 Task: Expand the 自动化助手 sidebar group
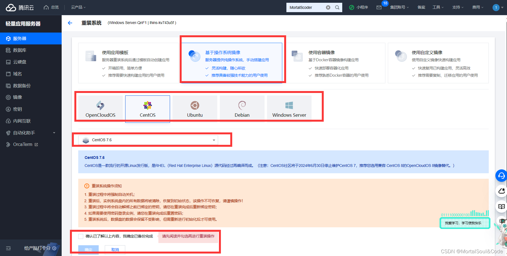[31, 133]
